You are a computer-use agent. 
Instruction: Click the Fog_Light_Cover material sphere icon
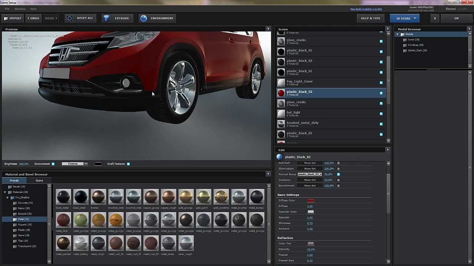(281, 82)
